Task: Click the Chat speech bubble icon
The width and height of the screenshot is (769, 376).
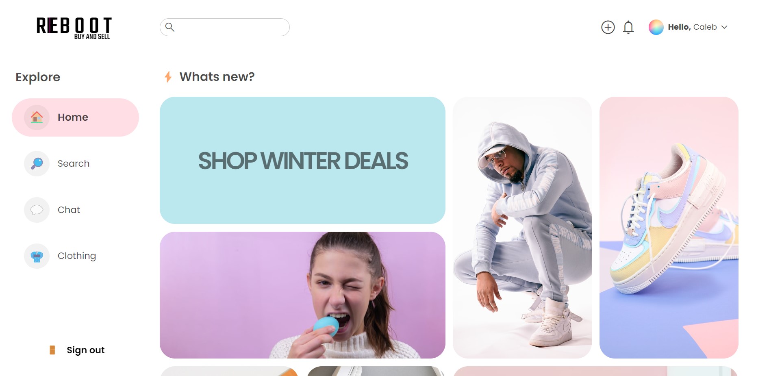Action: point(37,210)
